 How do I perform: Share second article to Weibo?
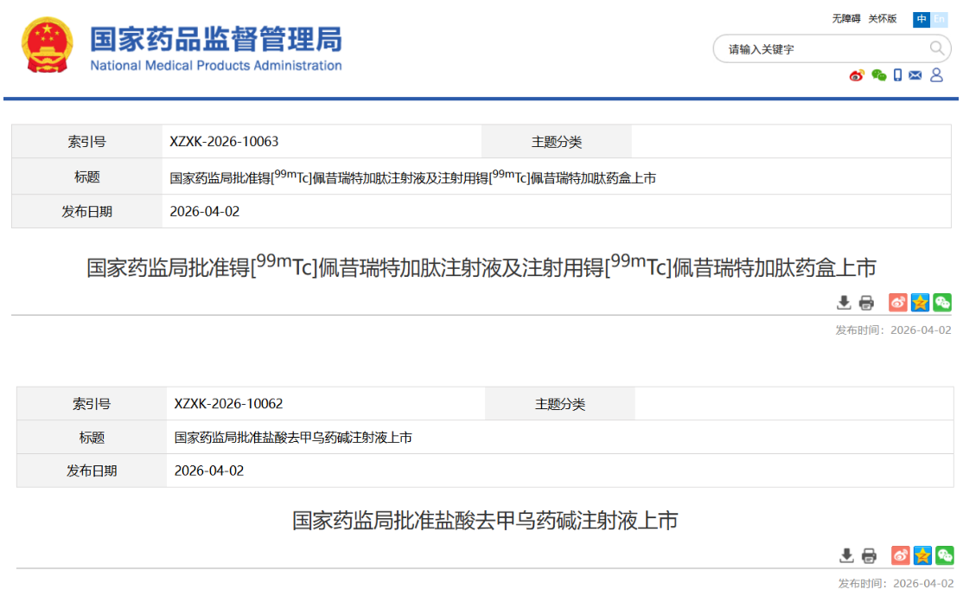[x=901, y=555]
